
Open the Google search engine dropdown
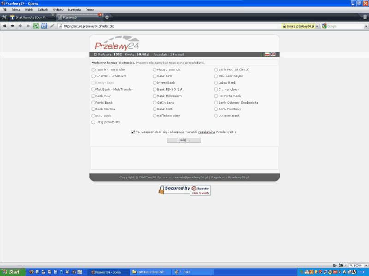(x=365, y=26)
